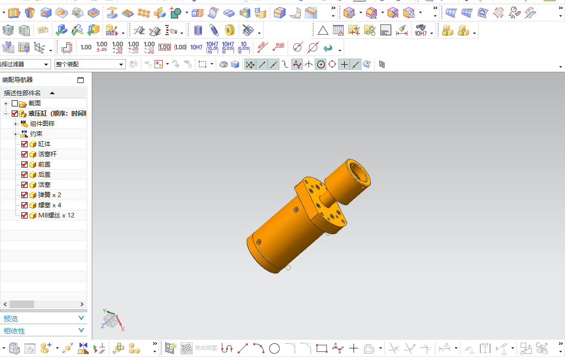Select the diameter dimension symbol icon

tap(297, 47)
